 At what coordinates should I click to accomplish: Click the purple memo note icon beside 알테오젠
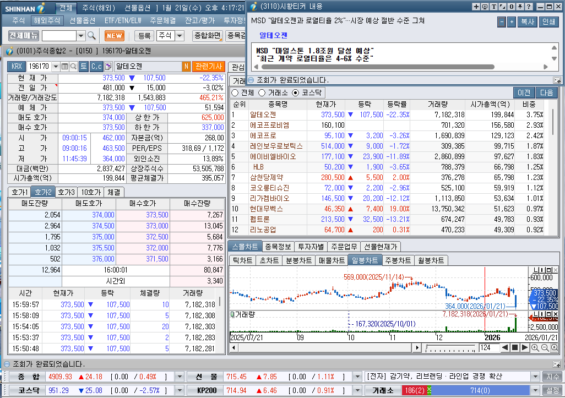108,66
